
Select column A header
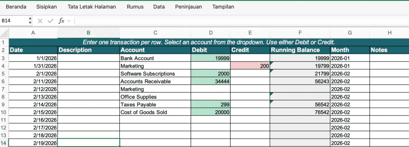pos(33,33)
